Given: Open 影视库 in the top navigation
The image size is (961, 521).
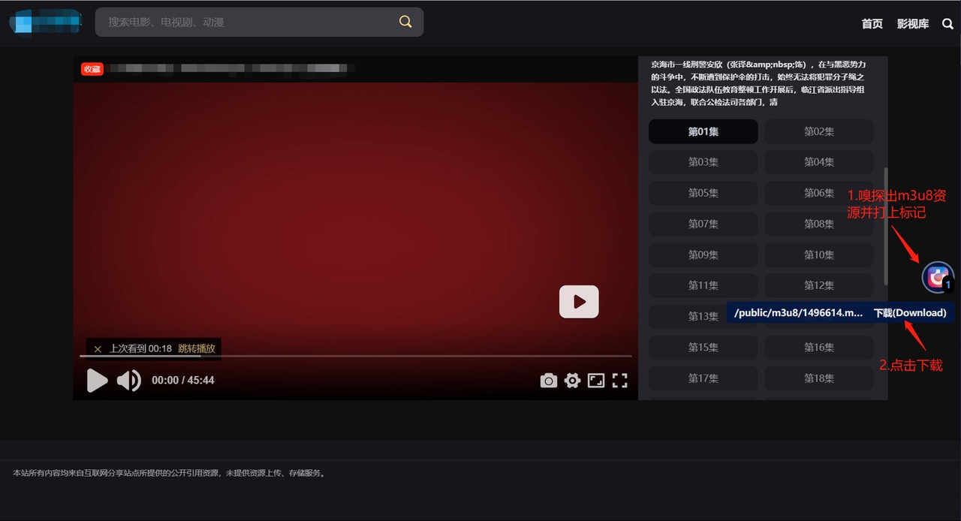Looking at the screenshot, I should pyautogui.click(x=912, y=24).
